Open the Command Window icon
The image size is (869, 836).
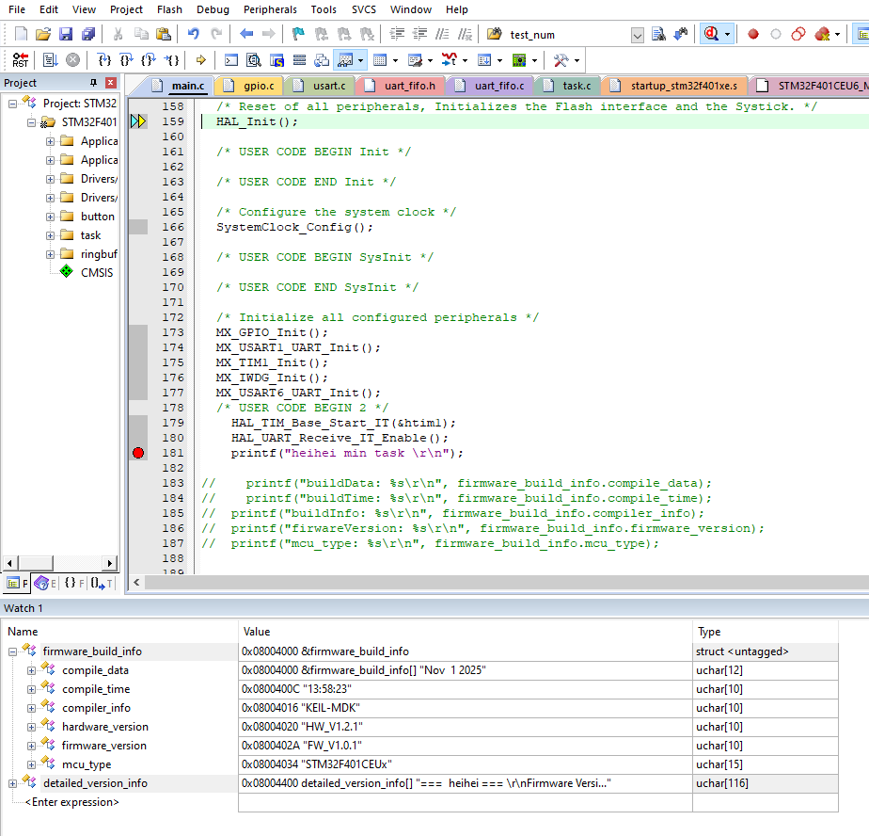(231, 60)
